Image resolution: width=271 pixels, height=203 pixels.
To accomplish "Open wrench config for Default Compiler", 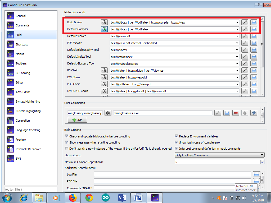I will point(245,29).
